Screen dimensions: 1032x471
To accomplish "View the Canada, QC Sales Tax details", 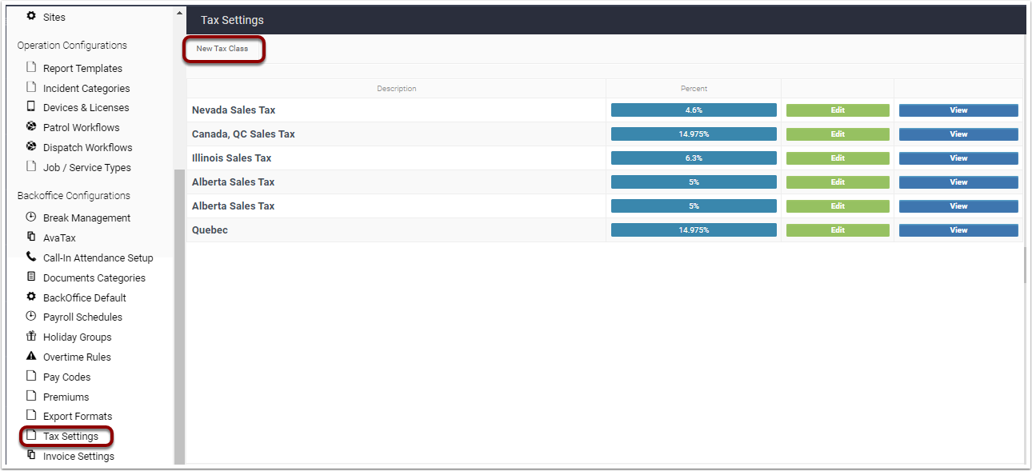I will (958, 134).
